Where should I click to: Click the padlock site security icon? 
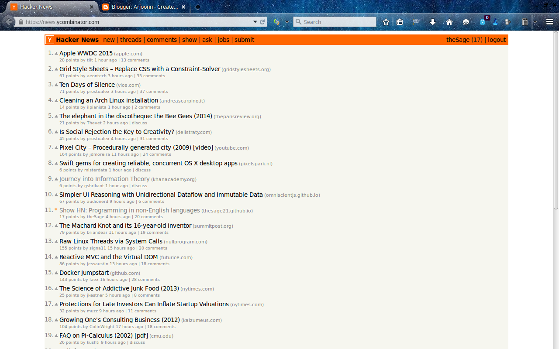[21, 22]
